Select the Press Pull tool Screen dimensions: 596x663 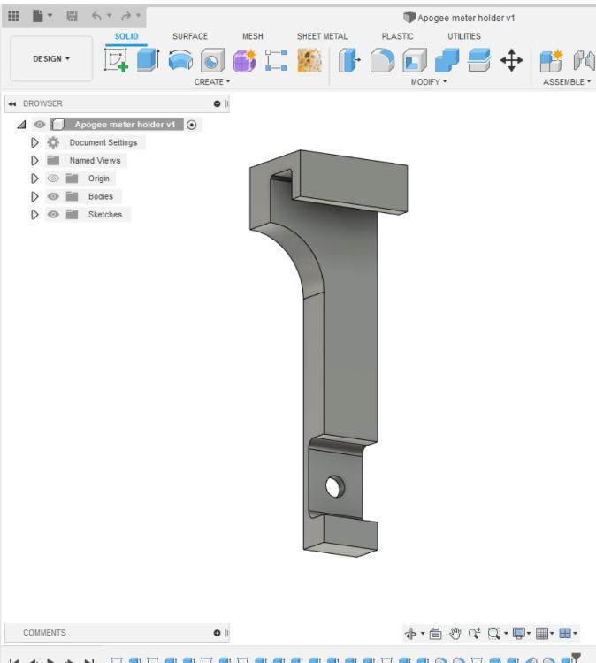point(351,60)
